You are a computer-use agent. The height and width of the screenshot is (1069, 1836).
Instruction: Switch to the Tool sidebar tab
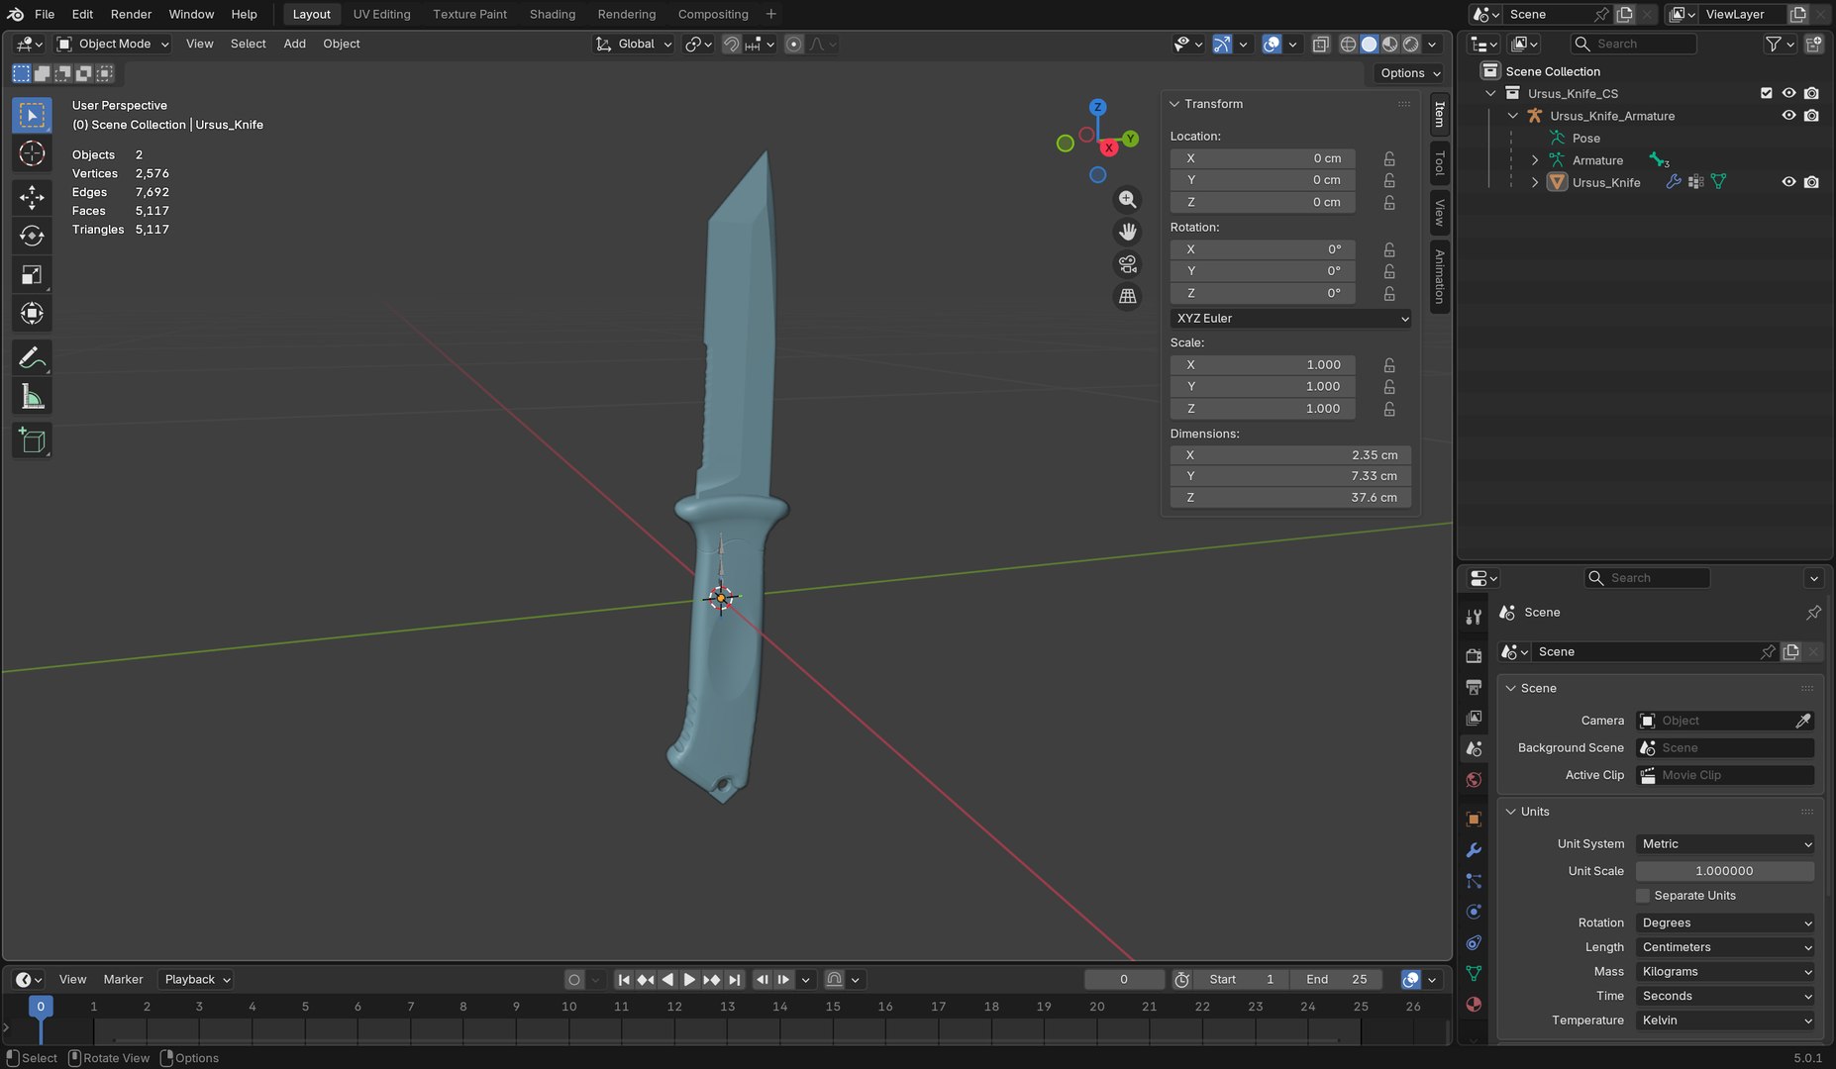pyautogui.click(x=1440, y=163)
